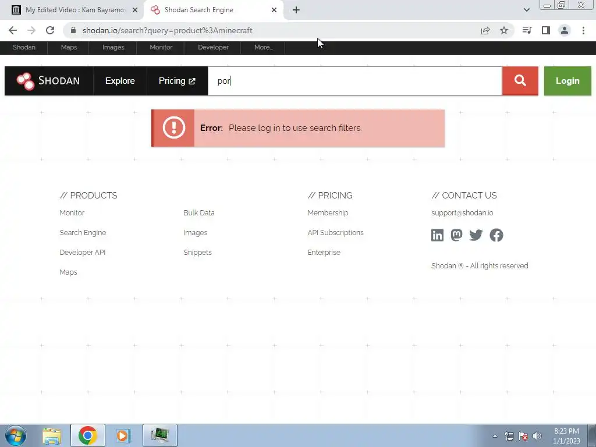Open the Chrome profile avatar
596x447 pixels.
(565, 30)
